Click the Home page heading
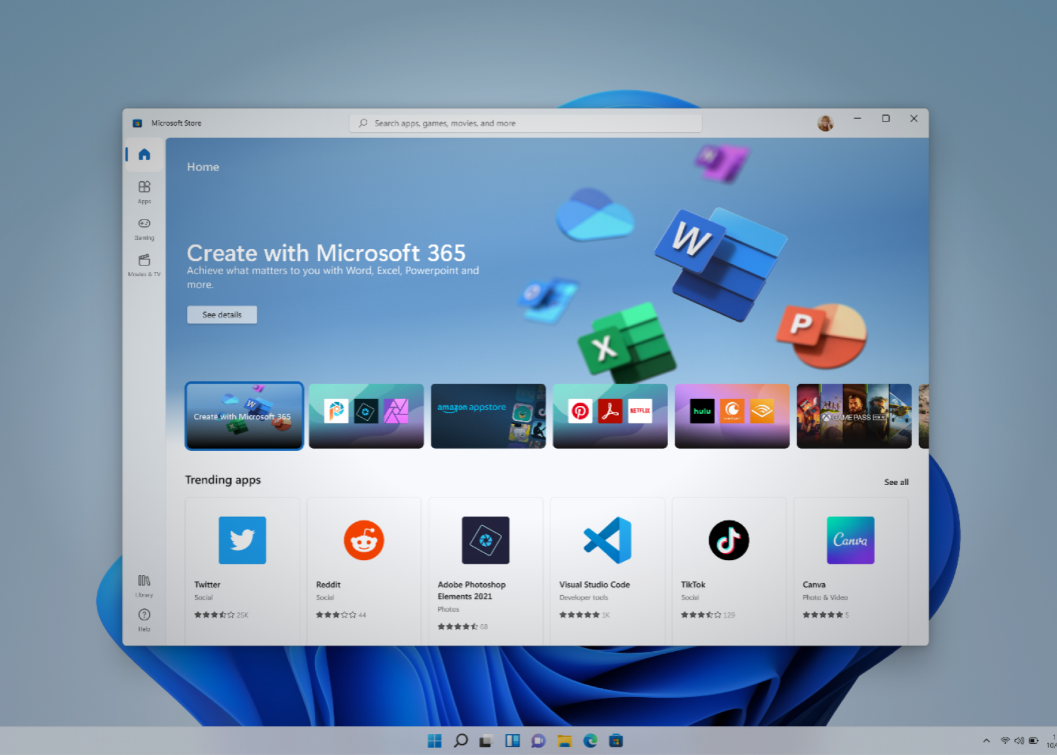Screen dimensions: 1057x755 (x=203, y=167)
